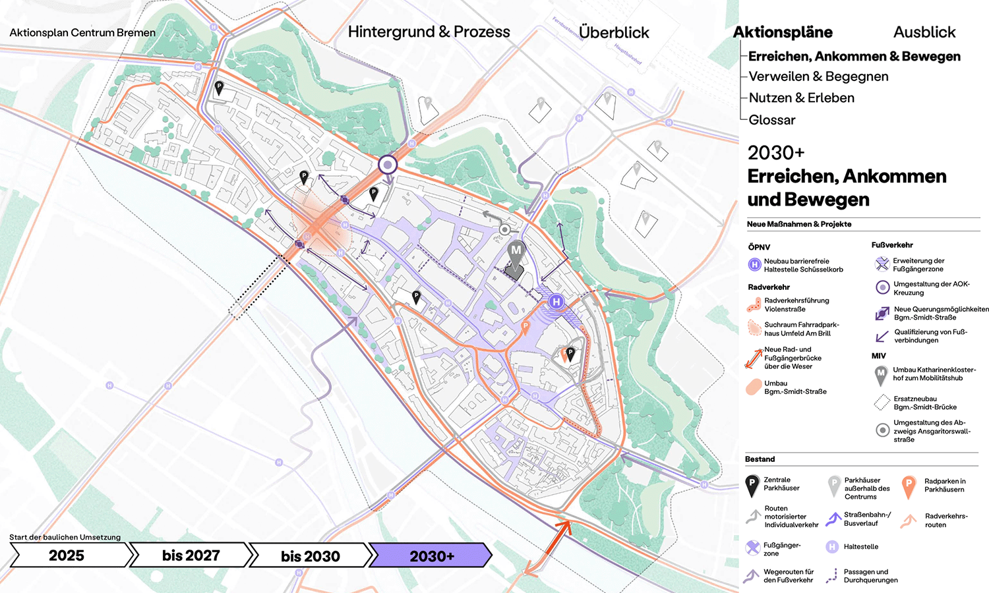Click the Zentrale Parkhäuser legend icon

click(752, 485)
